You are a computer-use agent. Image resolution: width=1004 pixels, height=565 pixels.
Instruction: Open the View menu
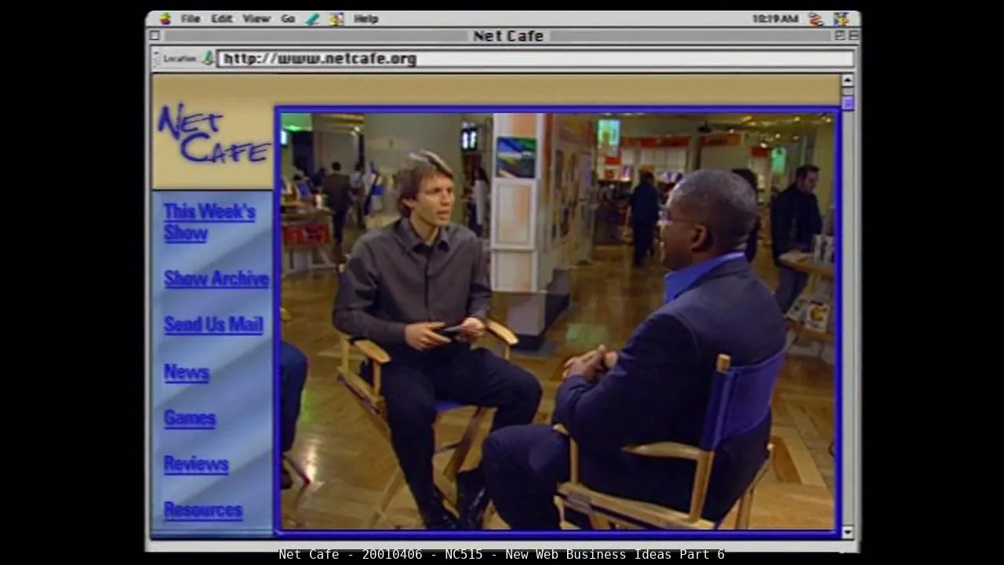click(x=256, y=19)
